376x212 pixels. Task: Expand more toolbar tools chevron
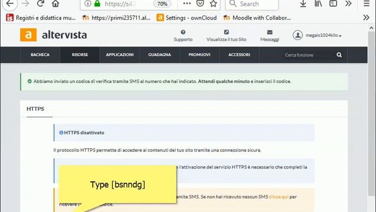[348, 4]
